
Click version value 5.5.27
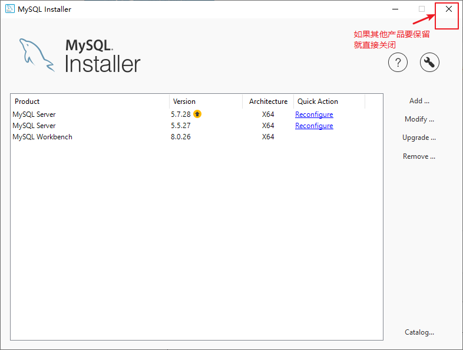[x=180, y=126]
